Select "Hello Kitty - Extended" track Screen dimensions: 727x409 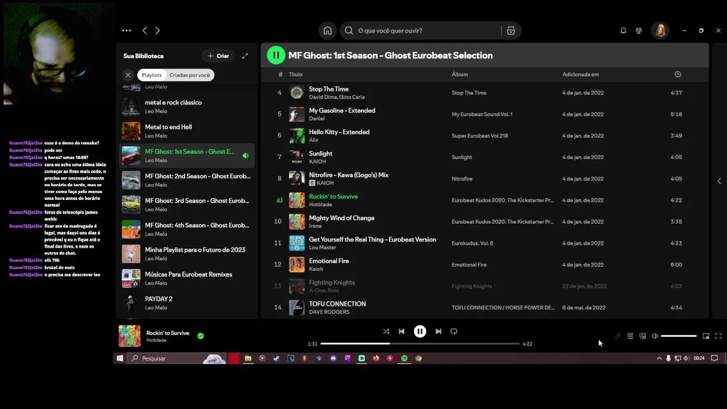484,136
